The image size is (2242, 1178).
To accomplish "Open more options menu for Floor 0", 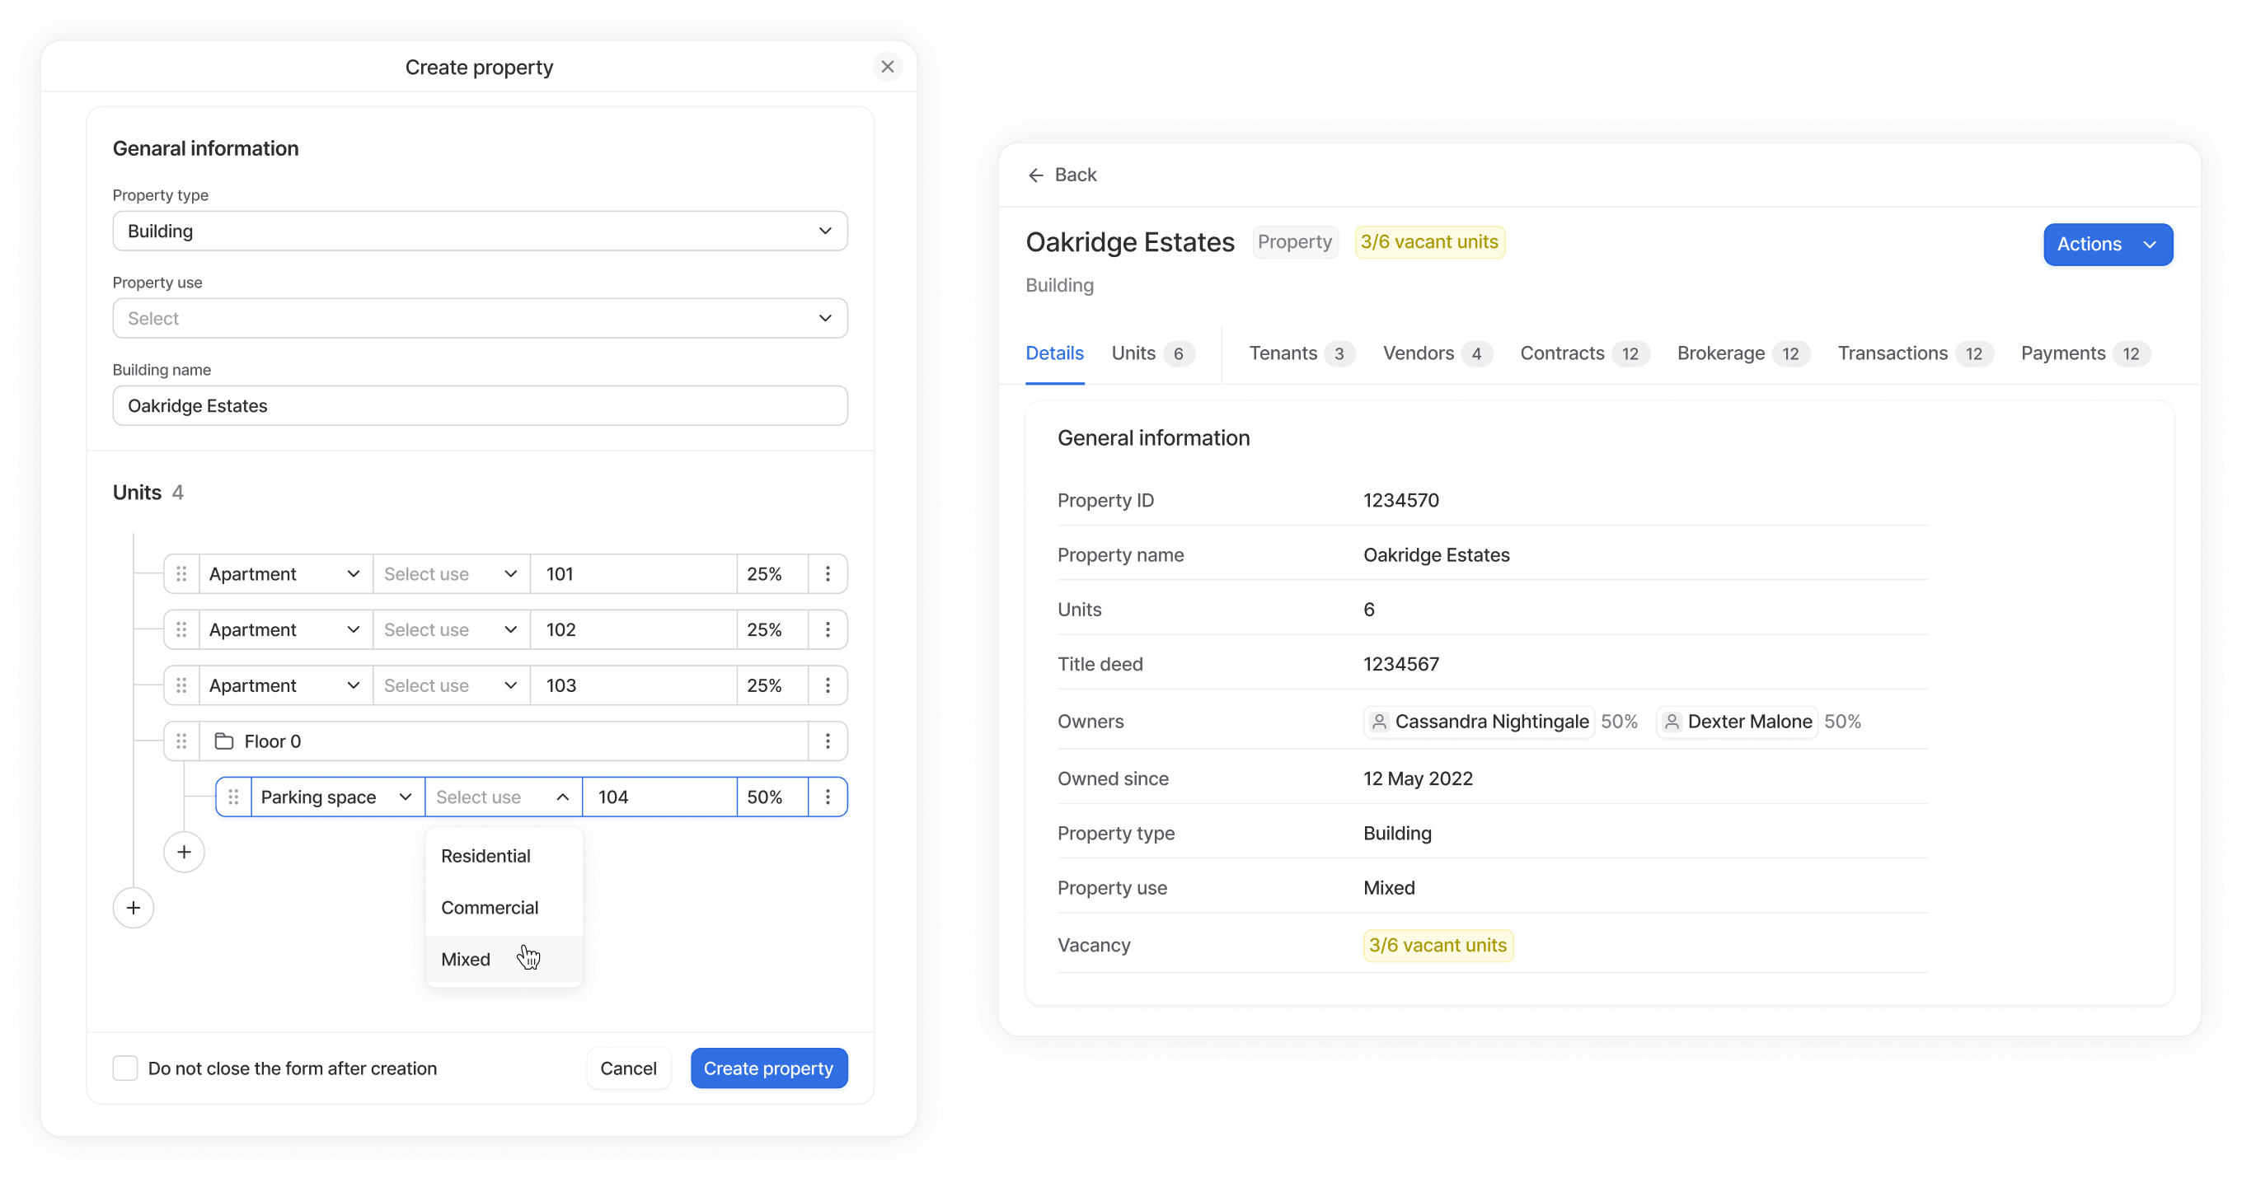I will click(x=828, y=741).
